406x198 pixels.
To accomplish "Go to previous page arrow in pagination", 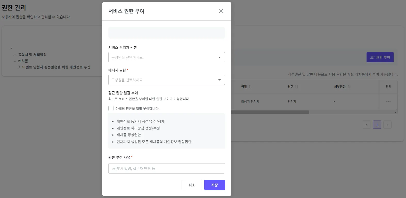I will point(367,125).
